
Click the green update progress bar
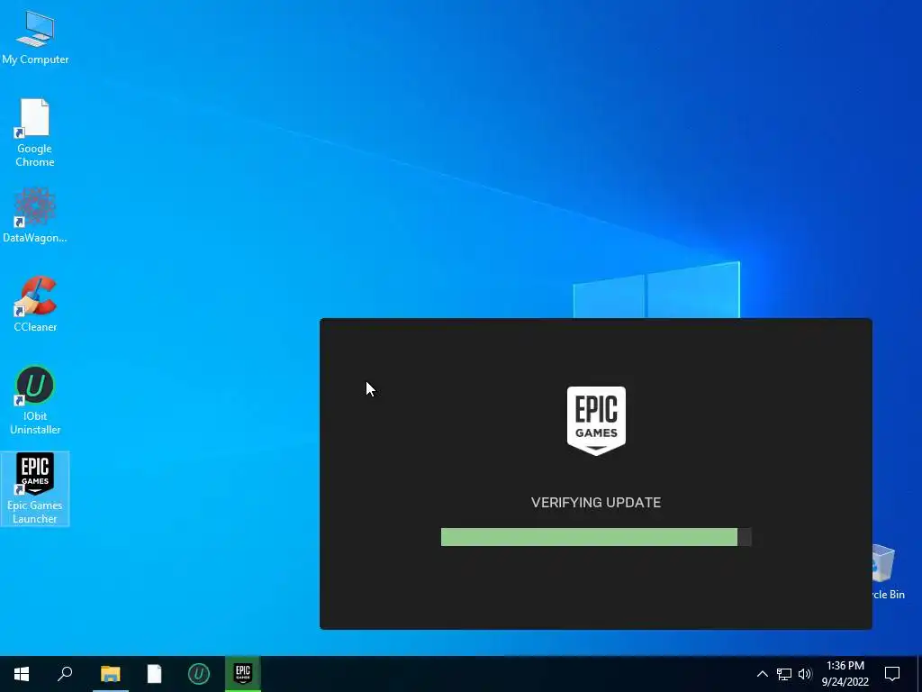596,537
